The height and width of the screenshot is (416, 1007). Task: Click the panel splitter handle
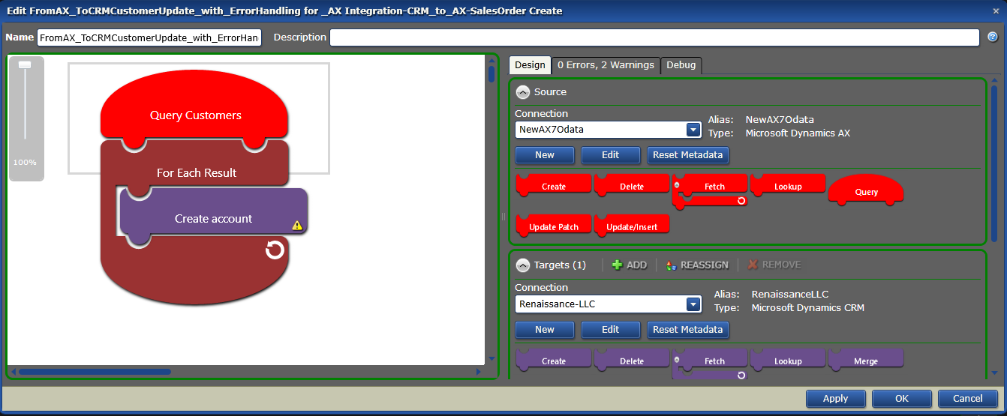[503, 216]
